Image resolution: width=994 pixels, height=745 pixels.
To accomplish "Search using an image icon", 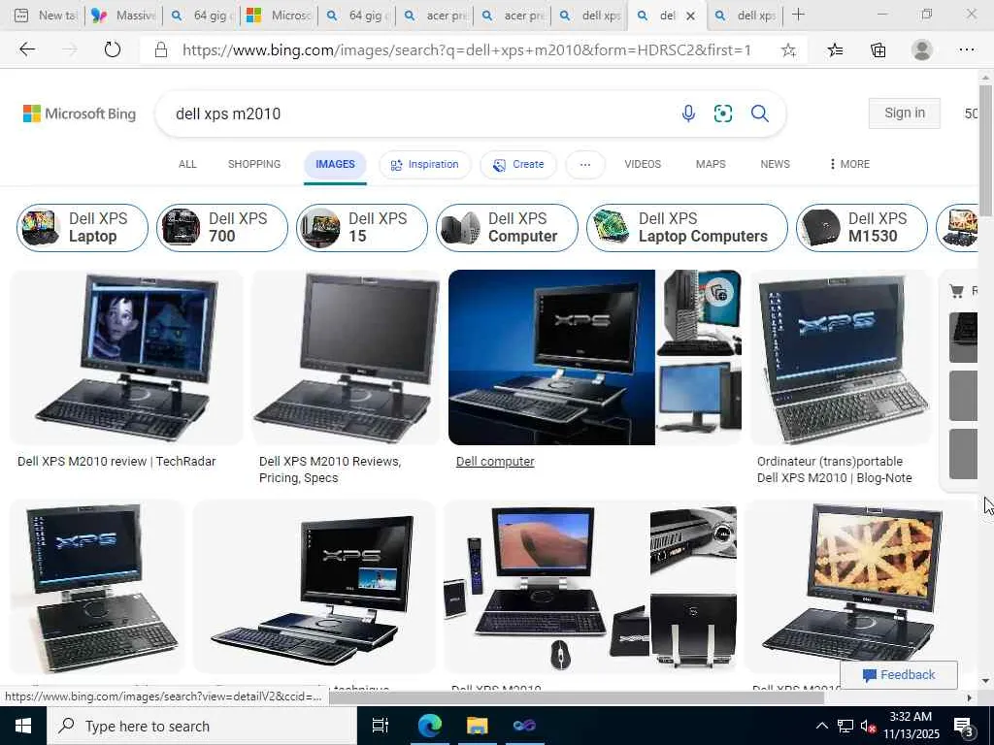I will (x=722, y=113).
